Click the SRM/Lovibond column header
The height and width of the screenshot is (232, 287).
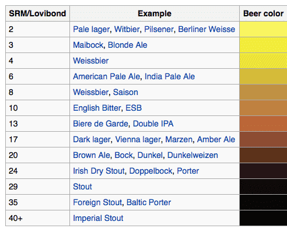click(x=37, y=13)
